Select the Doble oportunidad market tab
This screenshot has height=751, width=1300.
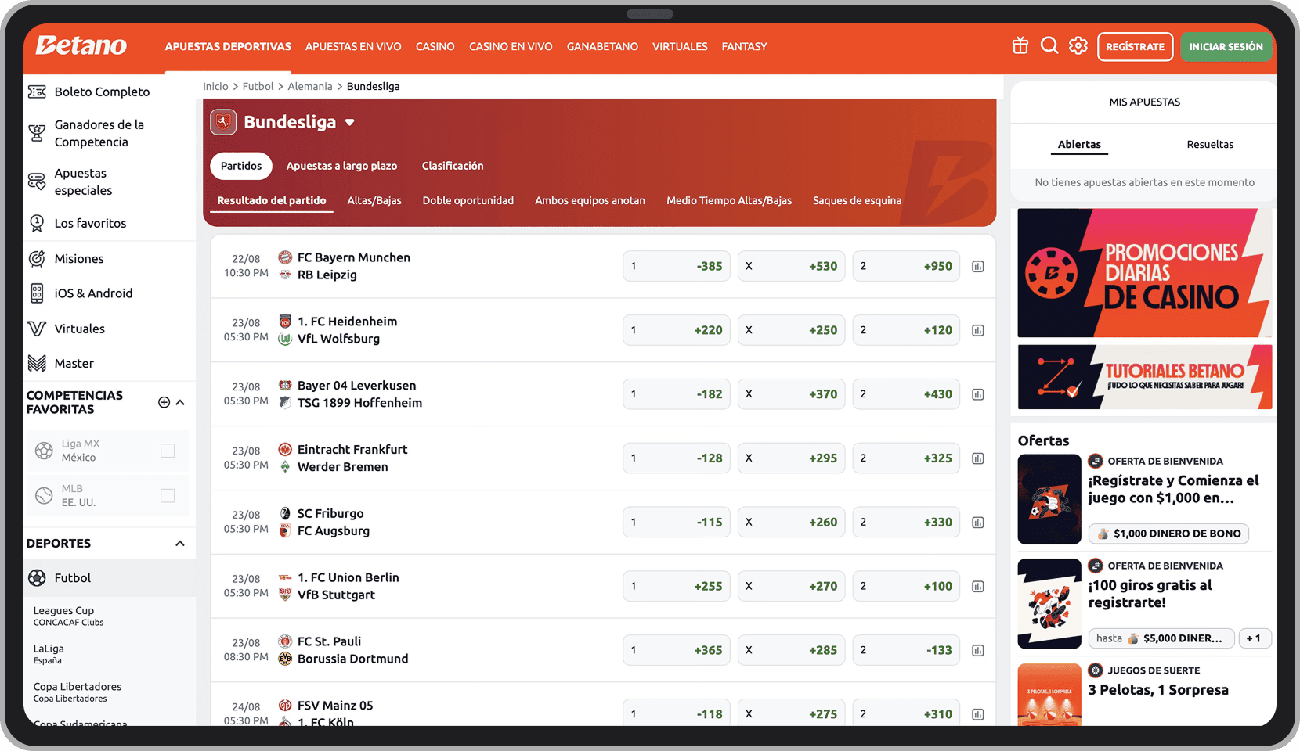point(468,200)
